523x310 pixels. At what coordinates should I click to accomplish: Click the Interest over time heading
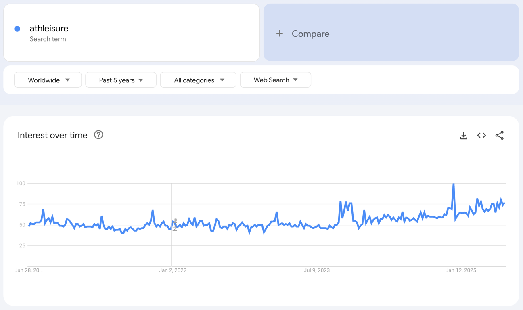click(x=52, y=135)
